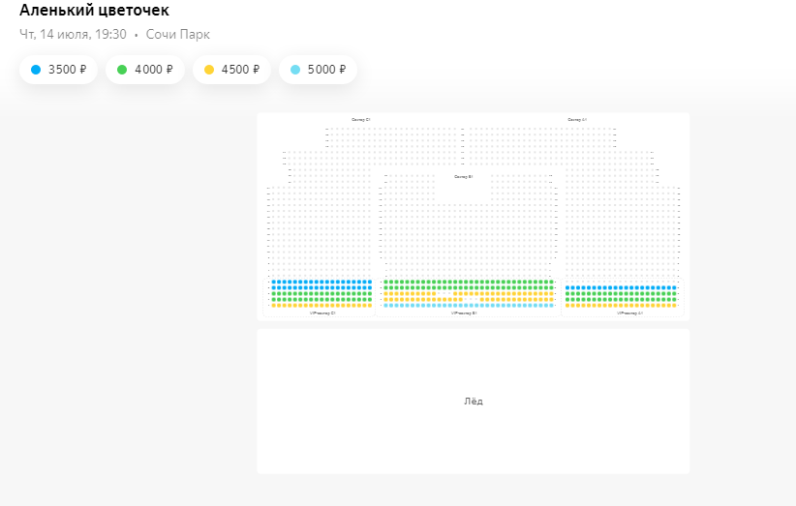Choose the last yellow seat in VIP-сектор A1
The width and height of the screenshot is (796, 506).
(674, 306)
